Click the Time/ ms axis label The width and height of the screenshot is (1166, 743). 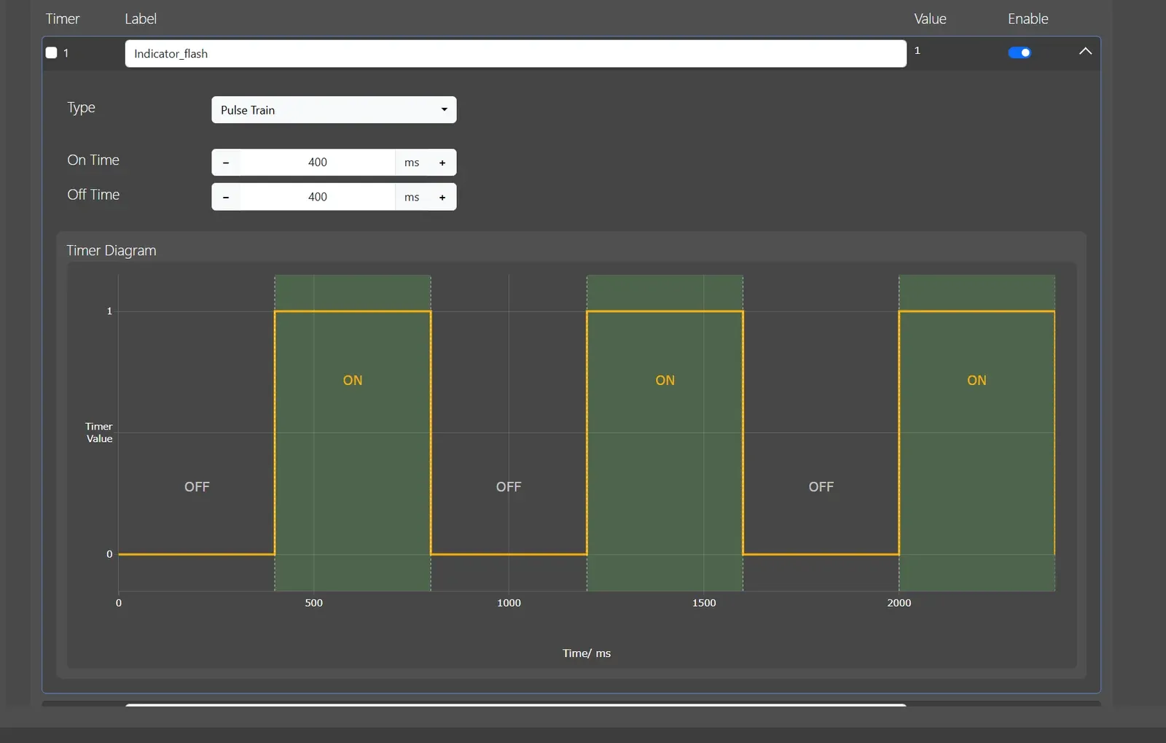point(587,653)
